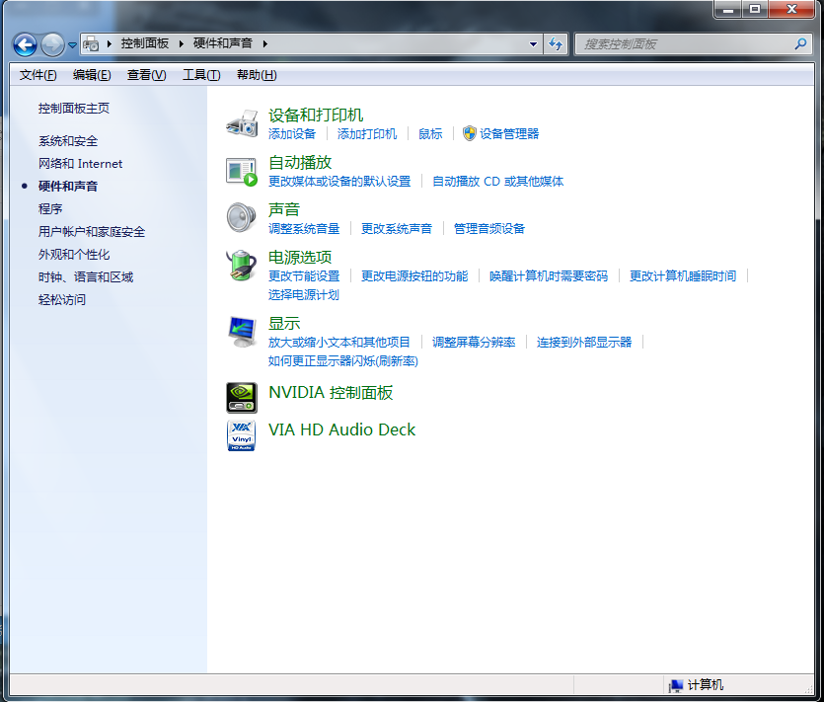Select 用户帐户和家庭安全 in sidebar

coord(92,231)
